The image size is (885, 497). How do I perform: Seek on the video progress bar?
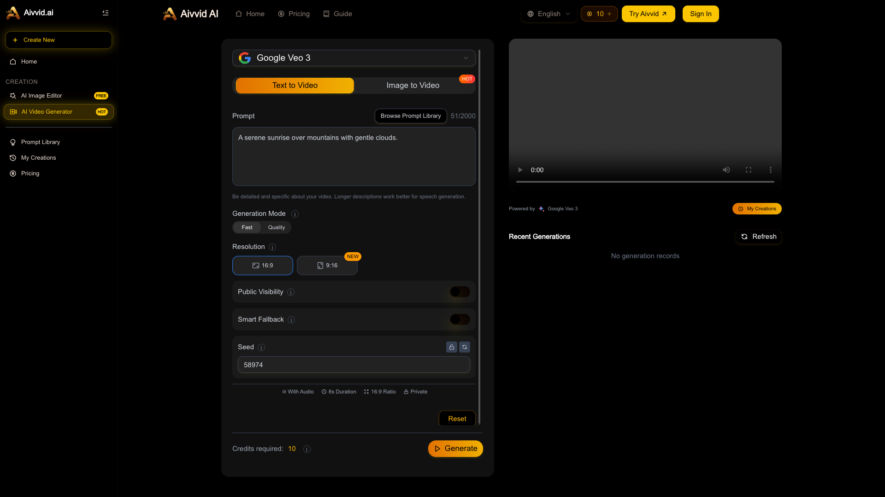[x=645, y=182]
